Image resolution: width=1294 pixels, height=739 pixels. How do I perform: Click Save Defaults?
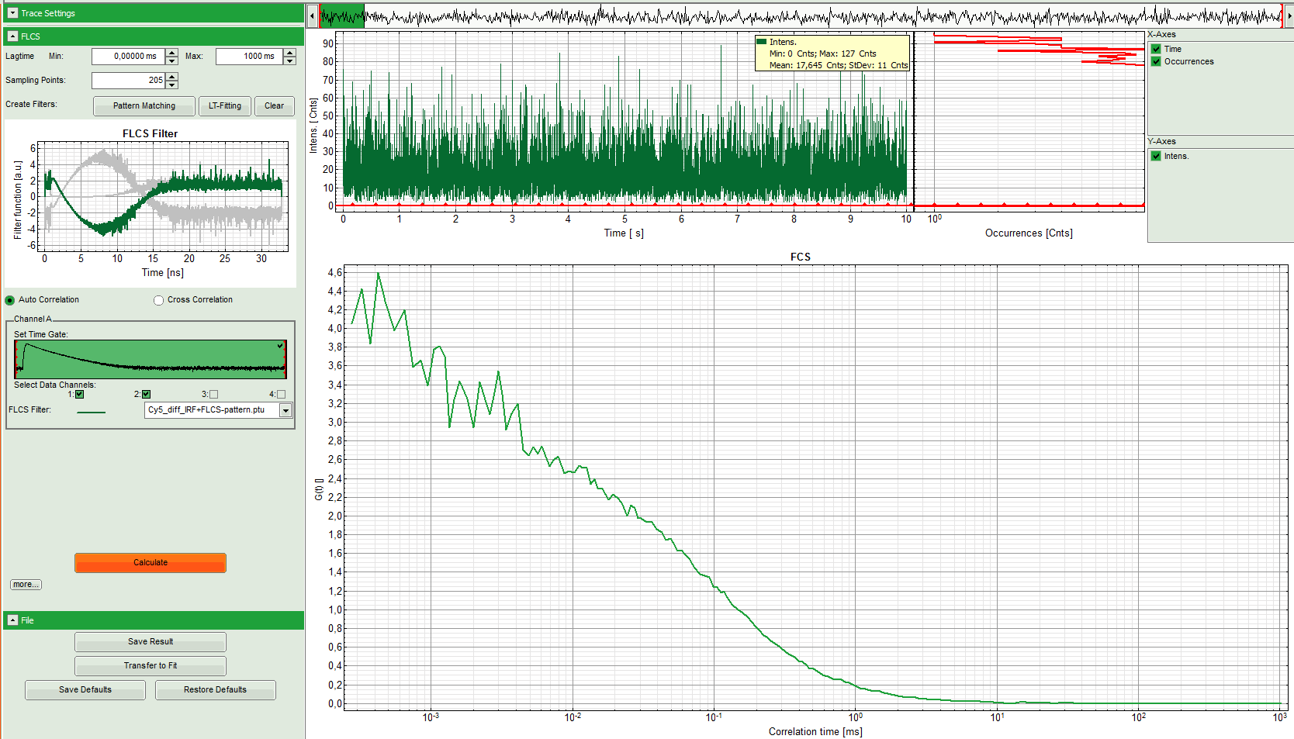(85, 690)
